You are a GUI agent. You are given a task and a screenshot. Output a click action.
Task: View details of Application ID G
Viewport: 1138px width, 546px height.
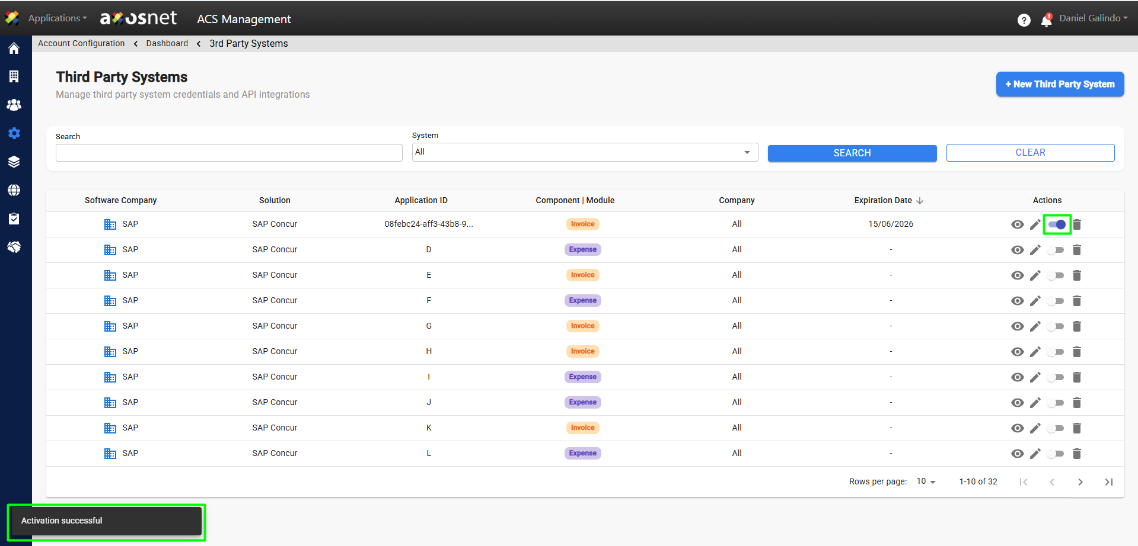tap(1017, 326)
